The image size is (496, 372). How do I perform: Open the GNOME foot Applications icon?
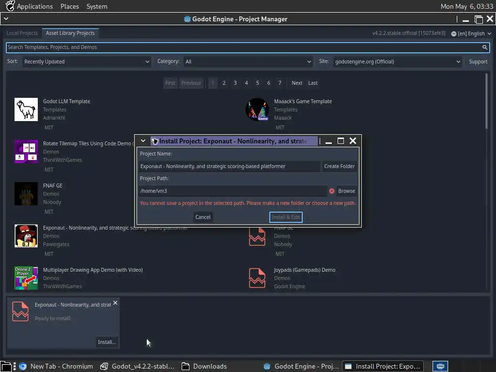10,6
